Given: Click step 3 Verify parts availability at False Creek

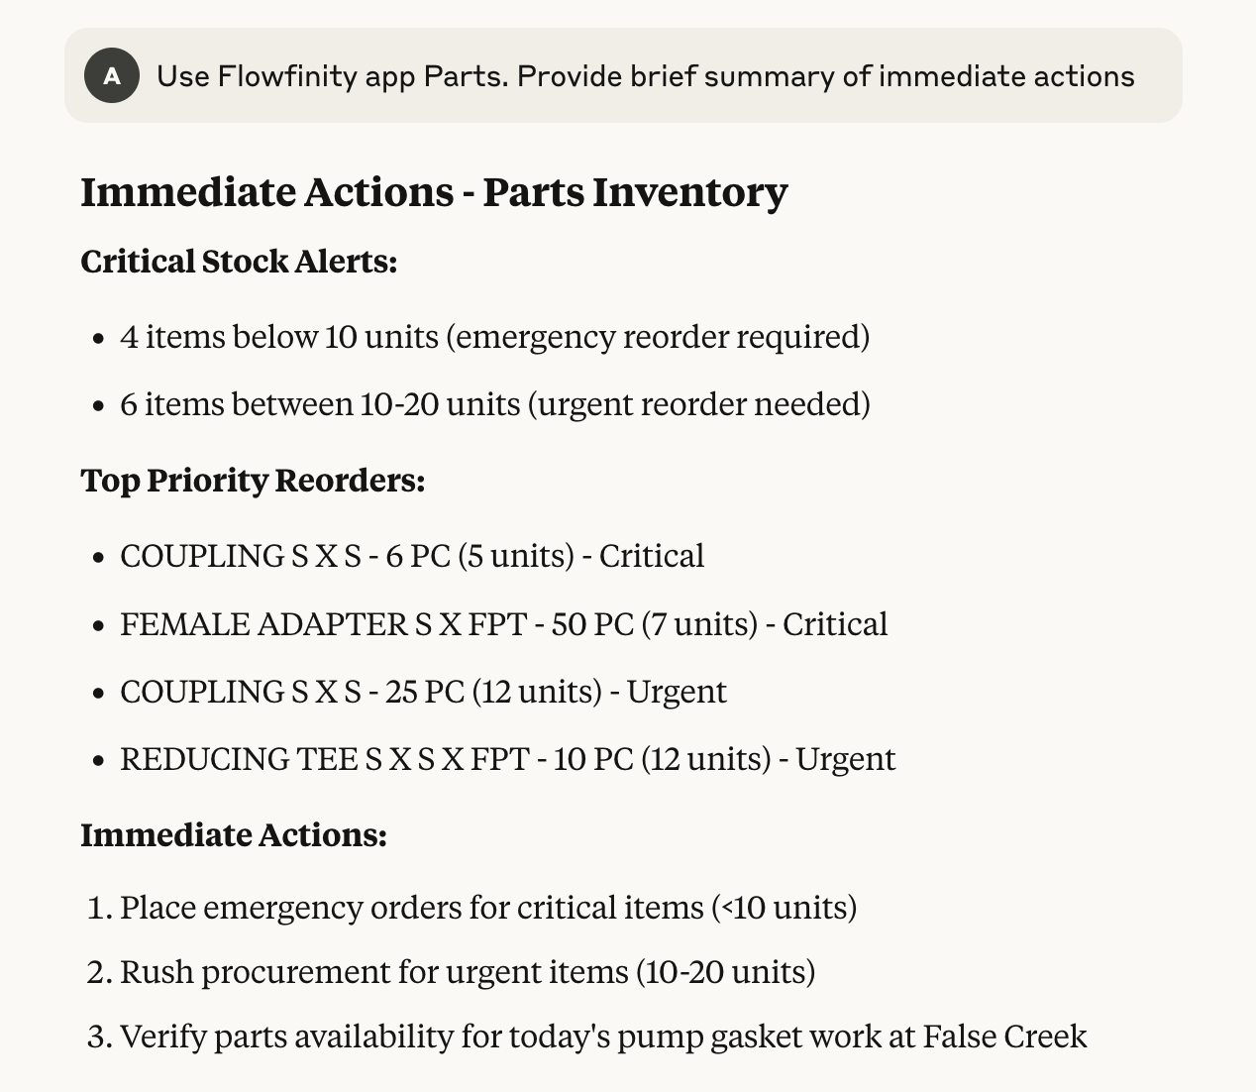Looking at the screenshot, I should (x=603, y=1037).
